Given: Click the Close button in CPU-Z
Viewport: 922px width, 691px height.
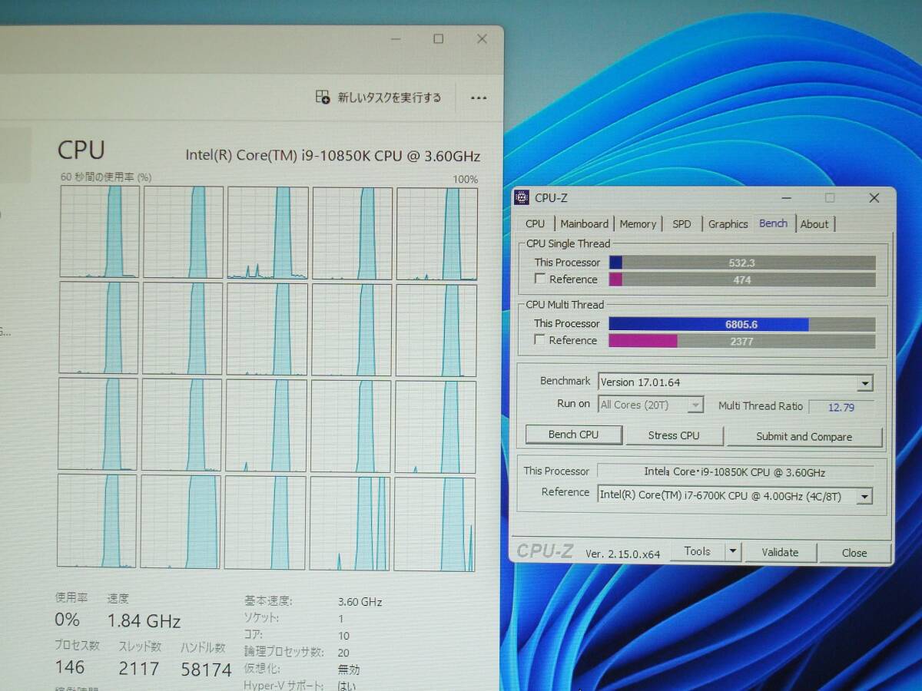Looking at the screenshot, I should (x=854, y=553).
